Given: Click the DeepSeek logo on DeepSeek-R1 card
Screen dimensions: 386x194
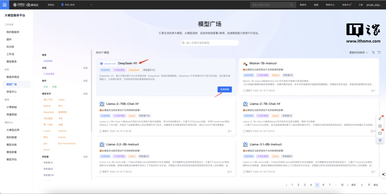Looking at the screenshot, I should [x=108, y=63].
